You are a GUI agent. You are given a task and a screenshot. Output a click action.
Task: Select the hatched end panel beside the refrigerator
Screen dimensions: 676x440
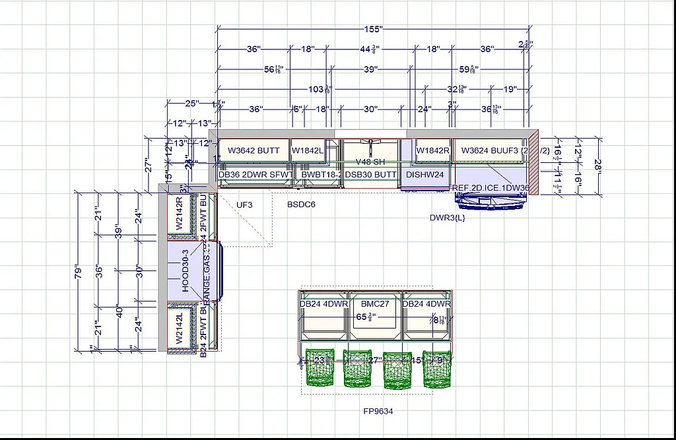[533, 163]
